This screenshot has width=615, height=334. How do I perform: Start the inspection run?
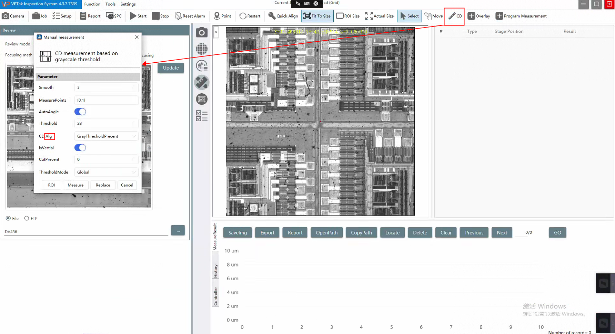pos(138,16)
